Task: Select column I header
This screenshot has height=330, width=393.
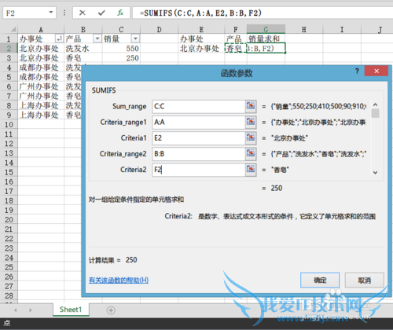Action: coord(342,29)
